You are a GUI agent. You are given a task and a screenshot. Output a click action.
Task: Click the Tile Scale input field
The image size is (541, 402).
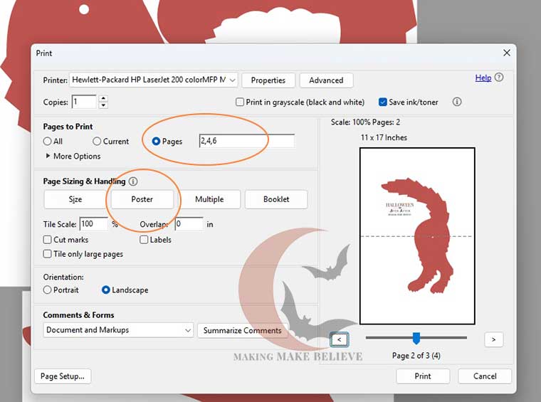tap(93, 224)
